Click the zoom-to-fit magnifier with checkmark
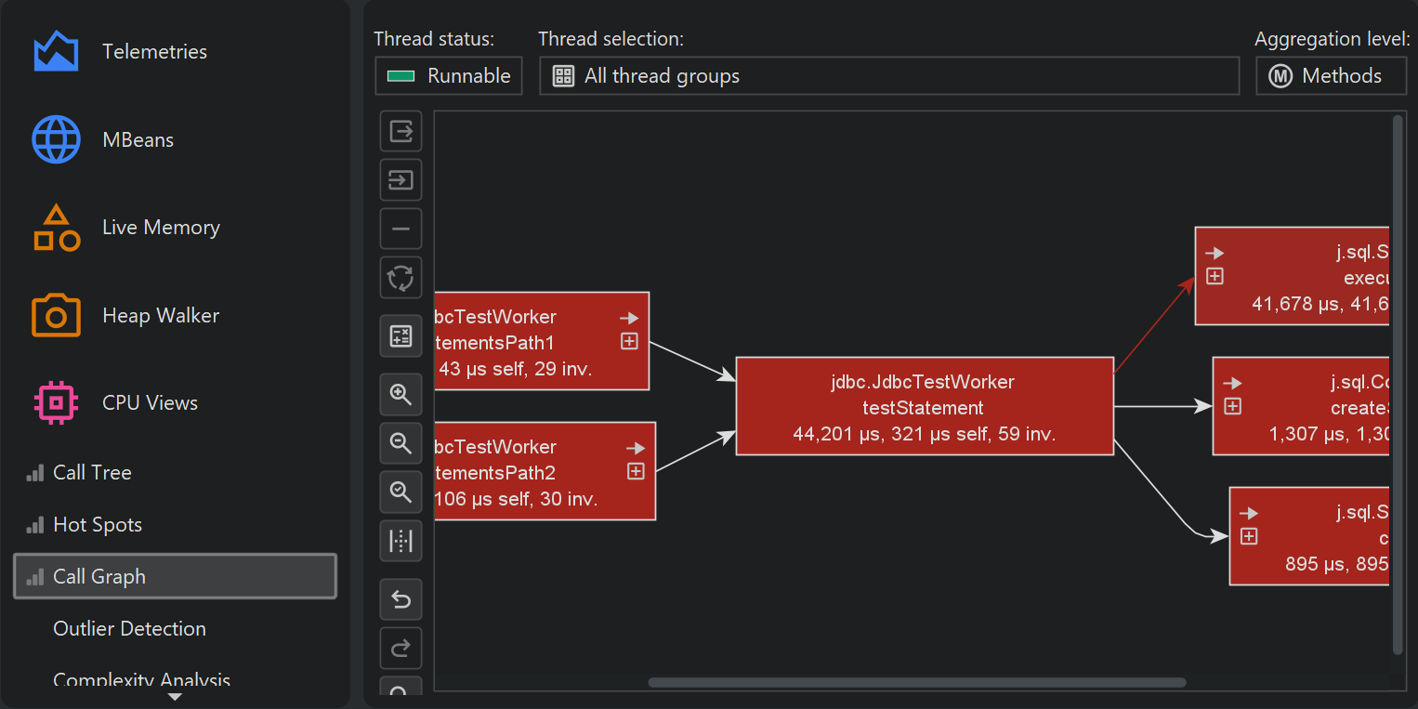1418x709 pixels. pos(400,492)
